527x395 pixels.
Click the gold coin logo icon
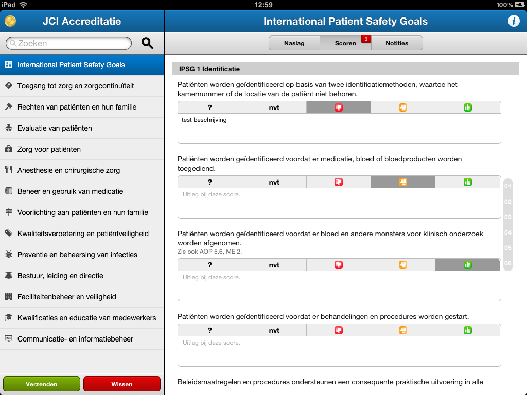click(10, 21)
